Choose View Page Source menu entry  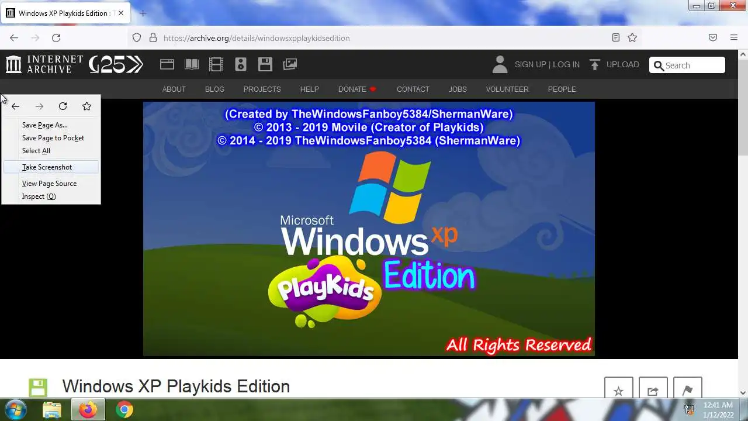click(x=51, y=184)
